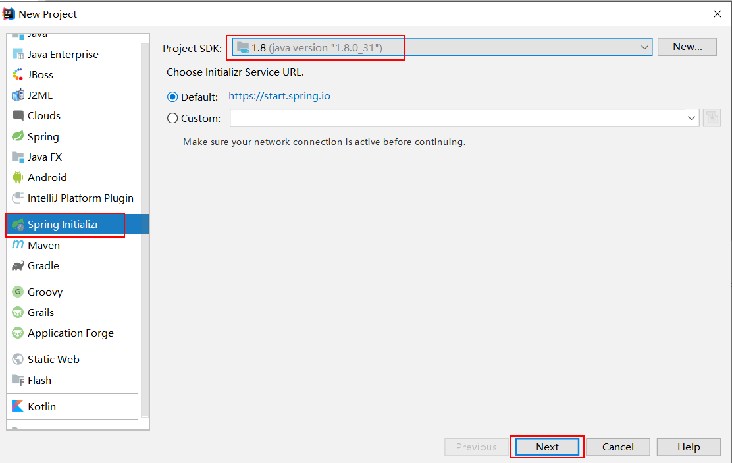Image resolution: width=732 pixels, height=463 pixels.
Task: Click the Spring Initializr icon
Action: [18, 225]
